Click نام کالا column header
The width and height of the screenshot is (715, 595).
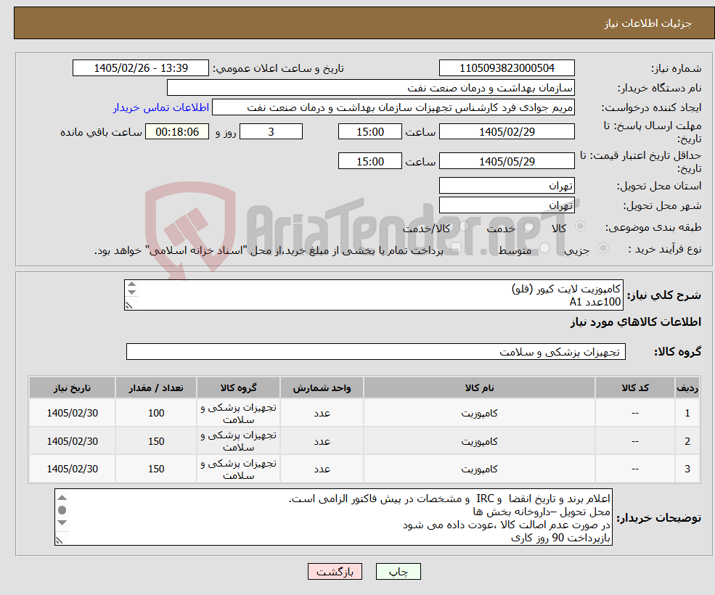pyautogui.click(x=479, y=387)
